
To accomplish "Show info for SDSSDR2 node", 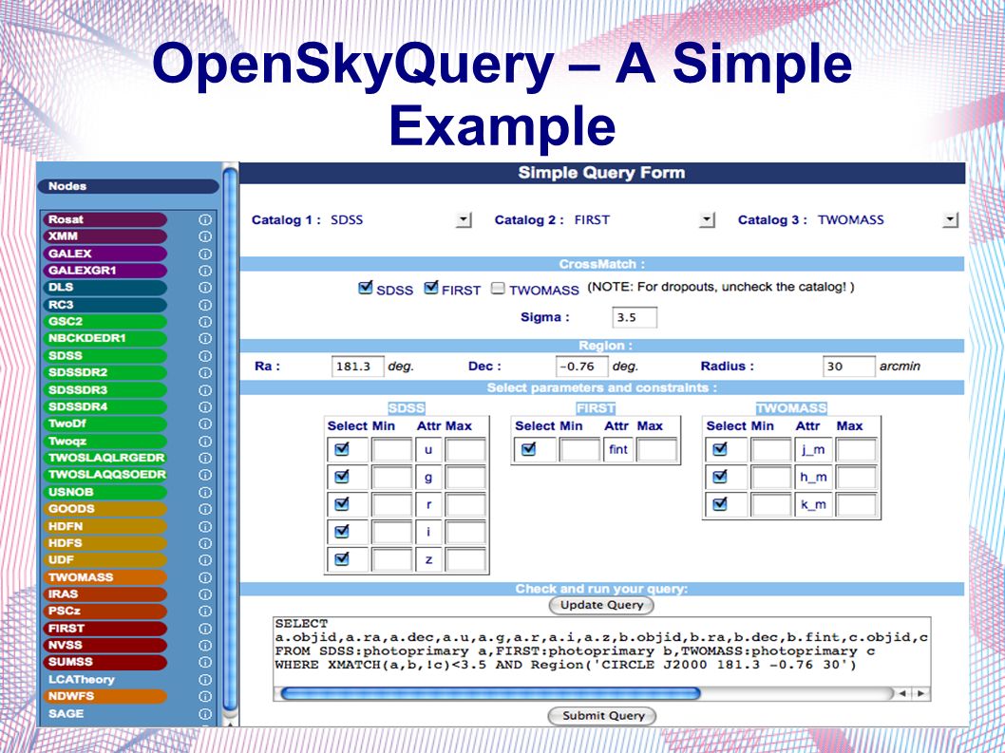I will (x=205, y=373).
